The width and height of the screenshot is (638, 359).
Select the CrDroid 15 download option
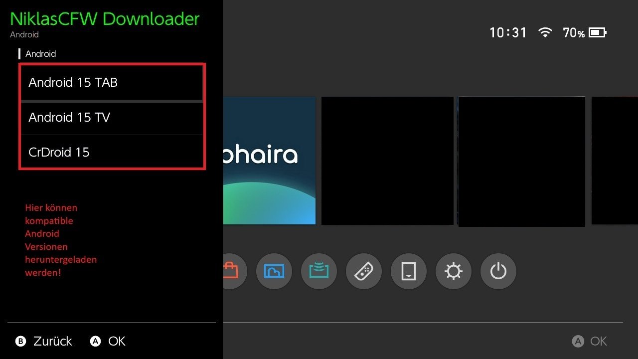click(x=112, y=152)
